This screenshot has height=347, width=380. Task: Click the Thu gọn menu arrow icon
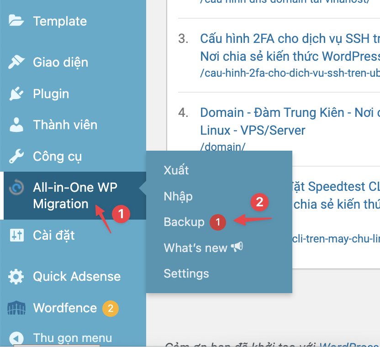tap(16, 338)
